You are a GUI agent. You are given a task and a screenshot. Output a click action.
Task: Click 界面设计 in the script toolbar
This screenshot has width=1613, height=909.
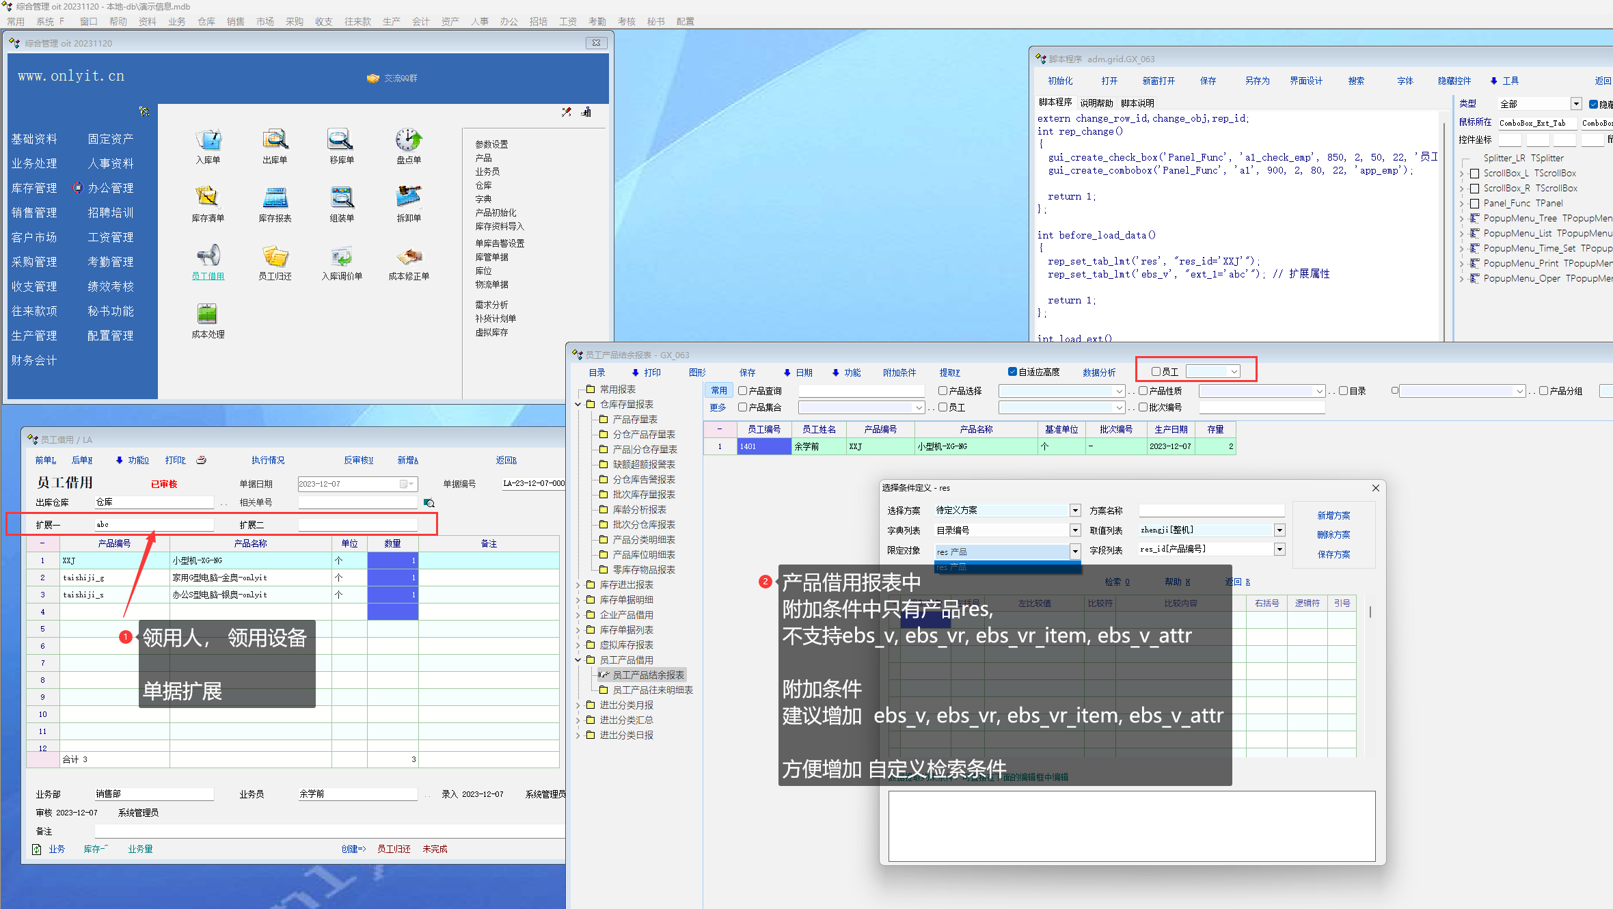click(1305, 81)
